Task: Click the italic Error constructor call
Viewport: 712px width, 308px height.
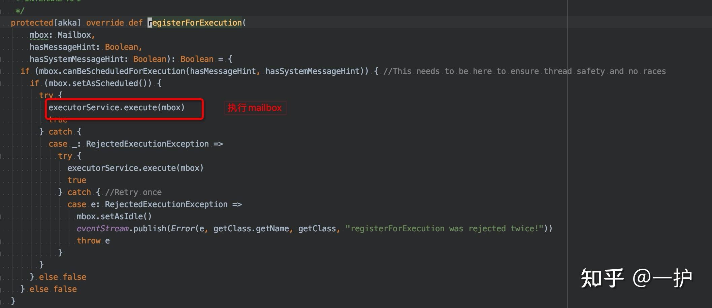Action: tap(183, 229)
